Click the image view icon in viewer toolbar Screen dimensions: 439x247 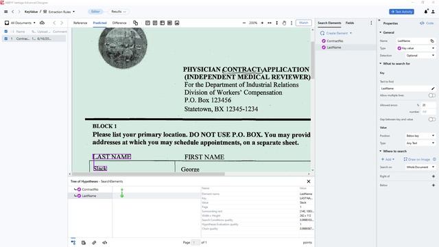click(x=177, y=23)
